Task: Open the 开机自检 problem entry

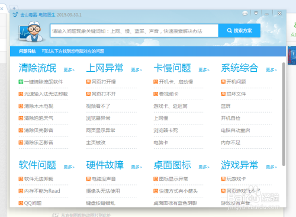Action: point(230,118)
